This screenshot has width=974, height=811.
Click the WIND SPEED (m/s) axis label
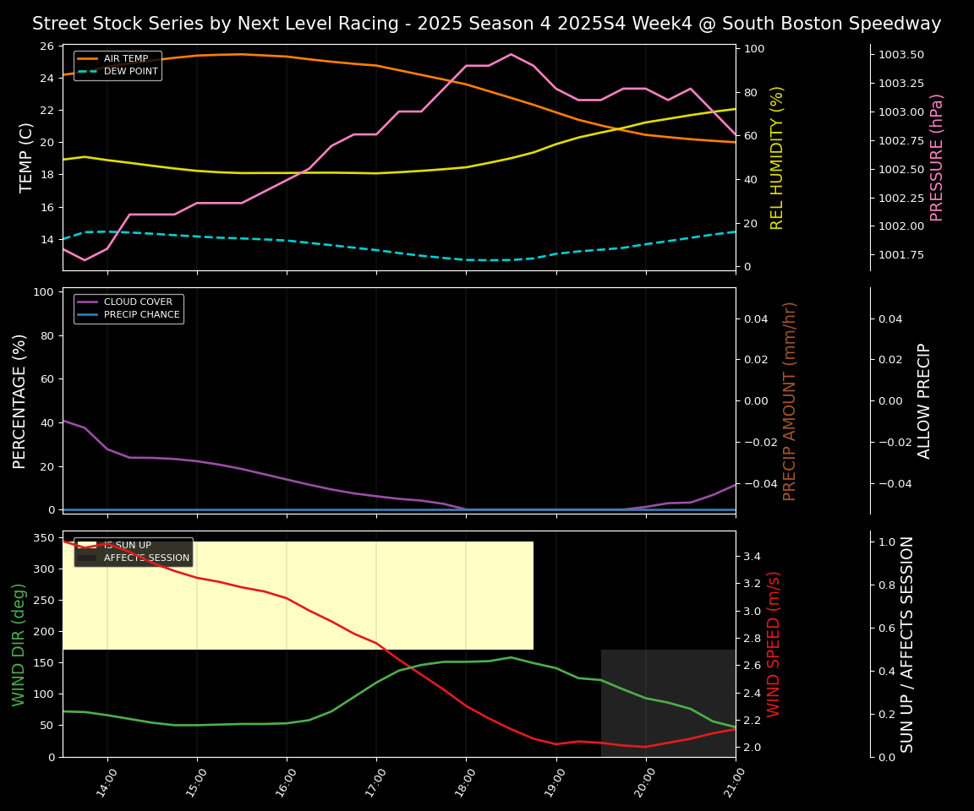(774, 644)
